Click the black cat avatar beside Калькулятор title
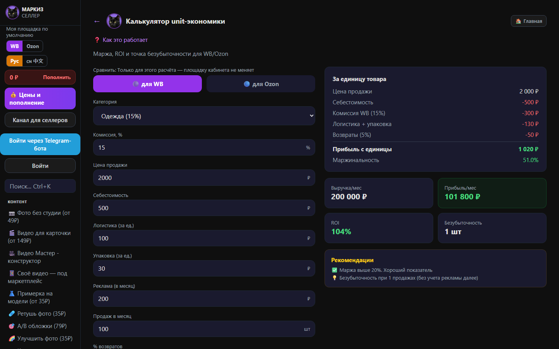559x349 pixels. (114, 21)
